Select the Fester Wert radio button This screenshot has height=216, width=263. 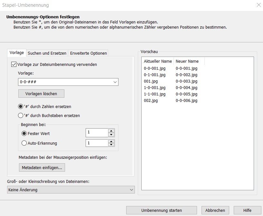point(24,133)
